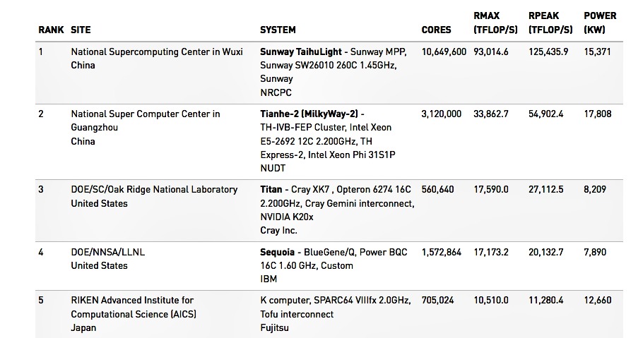Click the RANK column header

(51, 30)
